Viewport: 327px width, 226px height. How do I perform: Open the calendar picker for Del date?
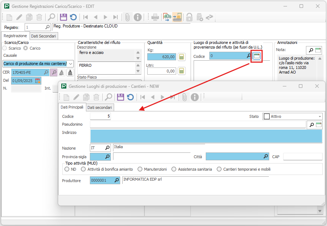coord(37,81)
